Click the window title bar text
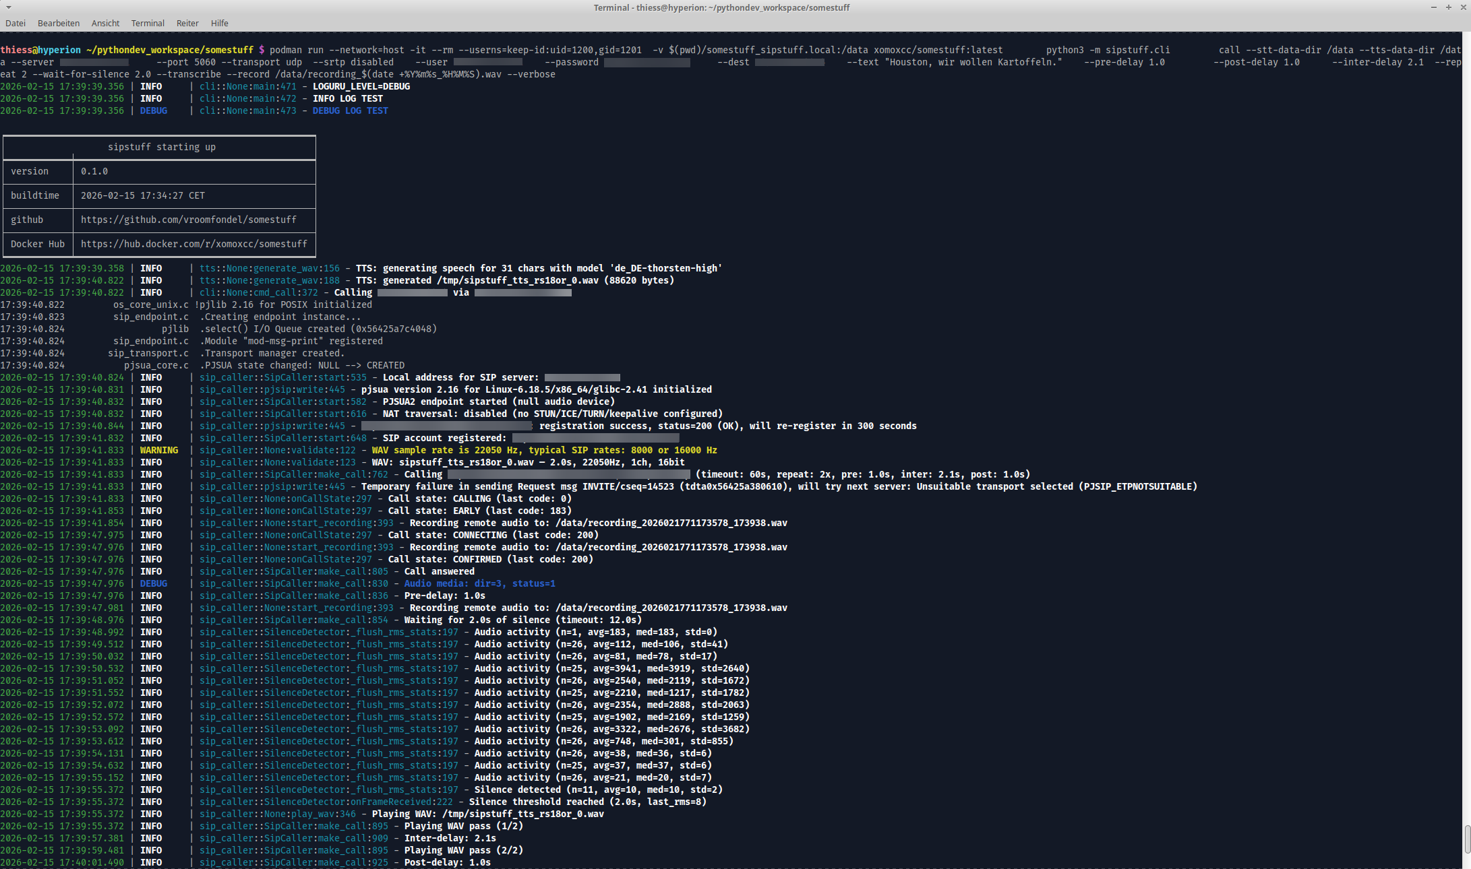Viewport: 1471px width, 869px height. point(721,7)
